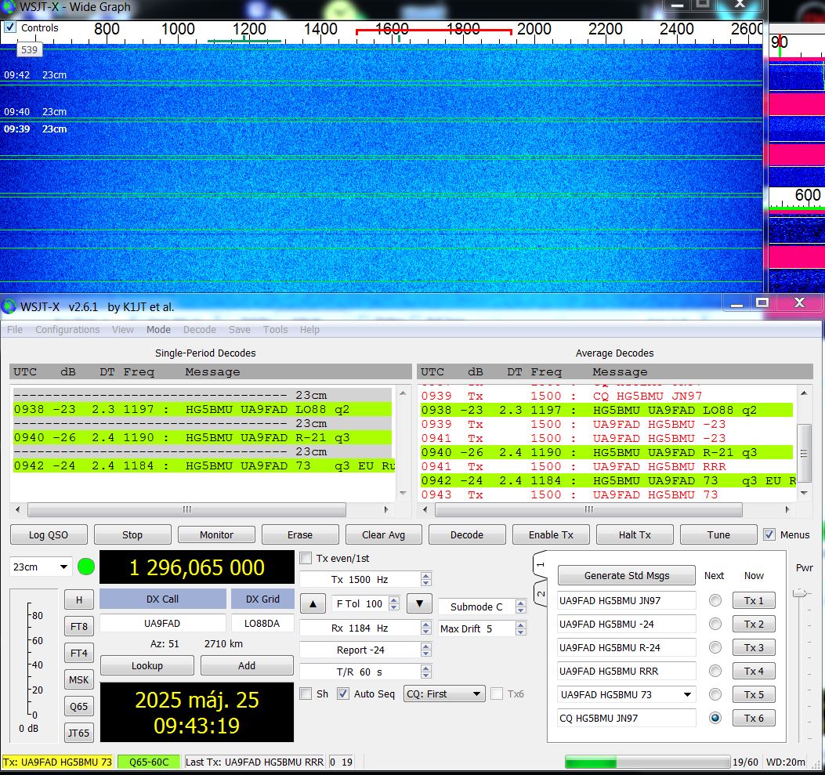
Task: Open the Configurations menu
Action: (x=67, y=329)
